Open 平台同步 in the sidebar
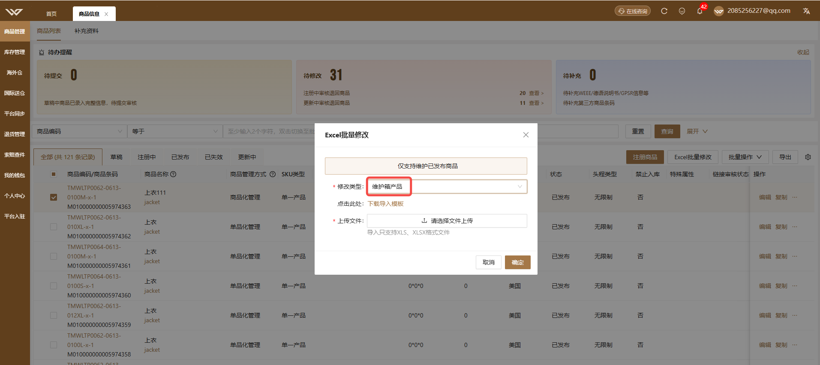 click(15, 114)
